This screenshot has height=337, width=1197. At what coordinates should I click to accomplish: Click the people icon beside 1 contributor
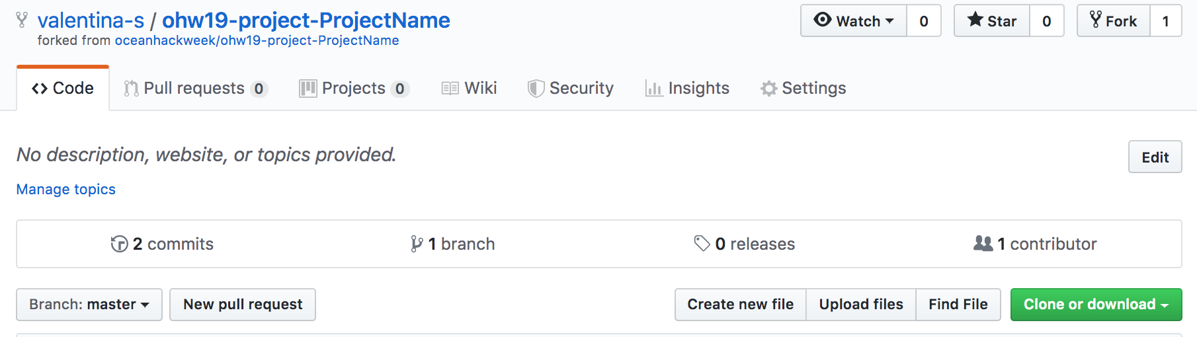coord(983,243)
